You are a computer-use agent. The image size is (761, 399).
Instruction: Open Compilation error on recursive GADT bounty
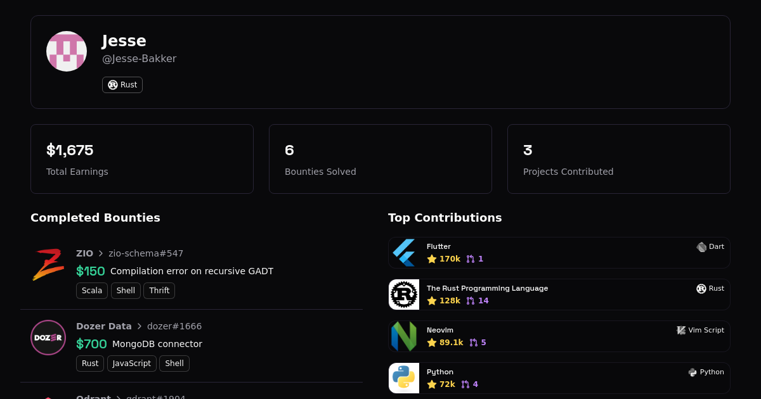(x=192, y=271)
